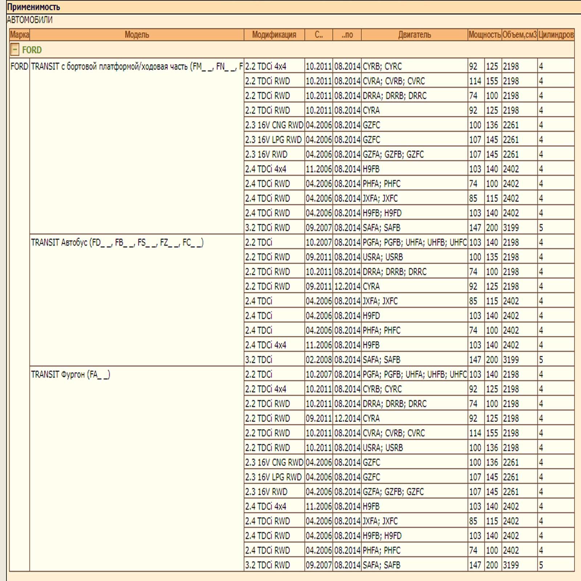Select the TRANSIT Фургон (FA_ _) model cell
The height and width of the screenshot is (581, 581).
pyautogui.click(x=70, y=374)
